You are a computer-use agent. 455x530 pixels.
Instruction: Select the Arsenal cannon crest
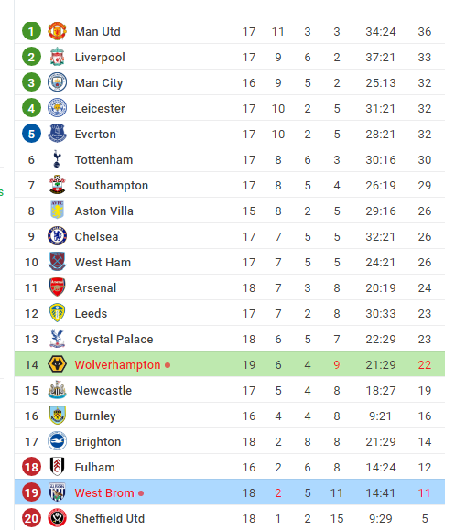(x=57, y=287)
